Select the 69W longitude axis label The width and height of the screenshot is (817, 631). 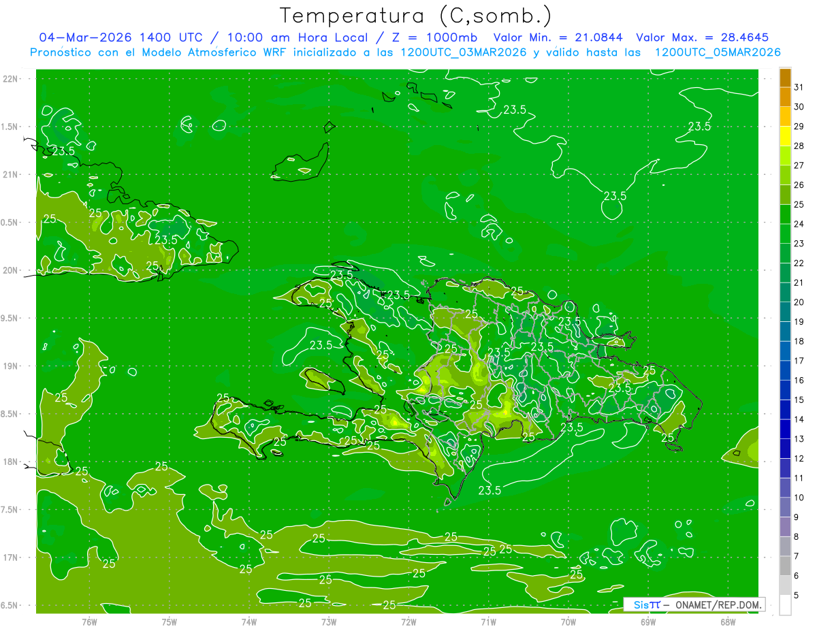pyautogui.click(x=648, y=621)
